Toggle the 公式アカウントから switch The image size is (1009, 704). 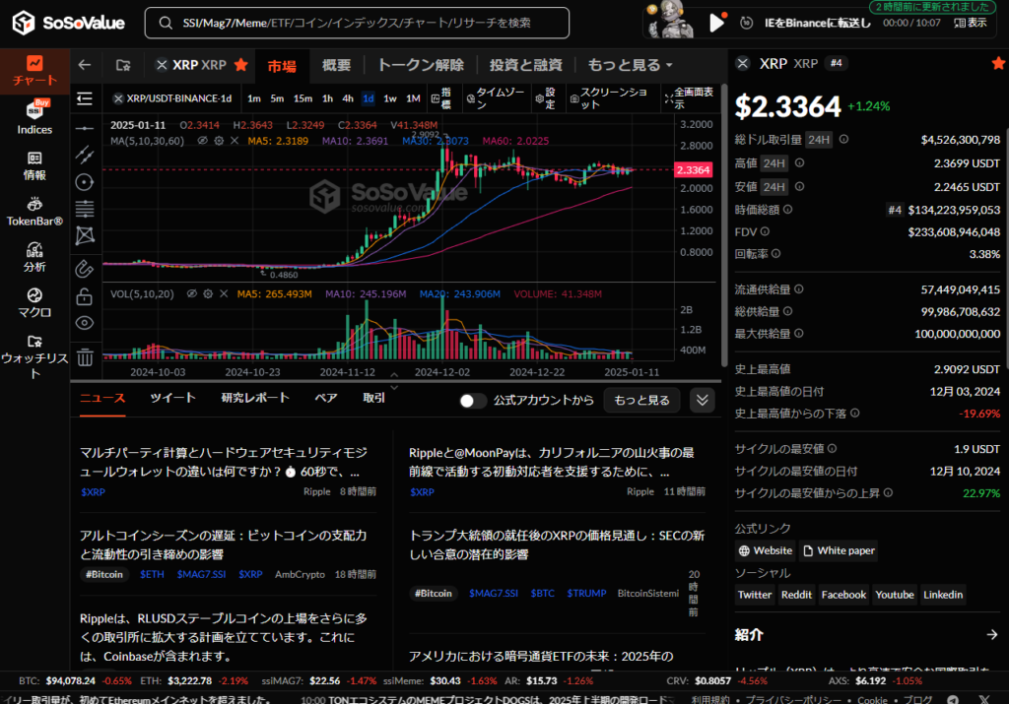pos(473,401)
